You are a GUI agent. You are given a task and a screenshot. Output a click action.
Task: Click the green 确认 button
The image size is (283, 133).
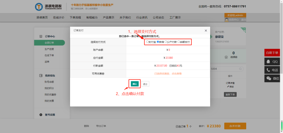point(134,84)
